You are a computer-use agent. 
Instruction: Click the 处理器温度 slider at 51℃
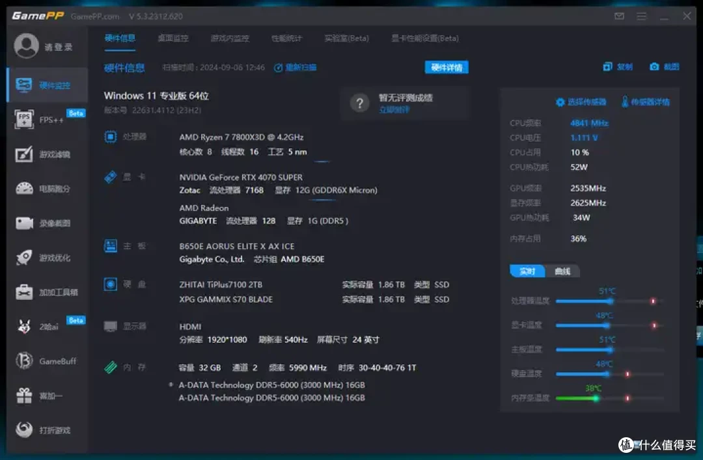coord(609,301)
